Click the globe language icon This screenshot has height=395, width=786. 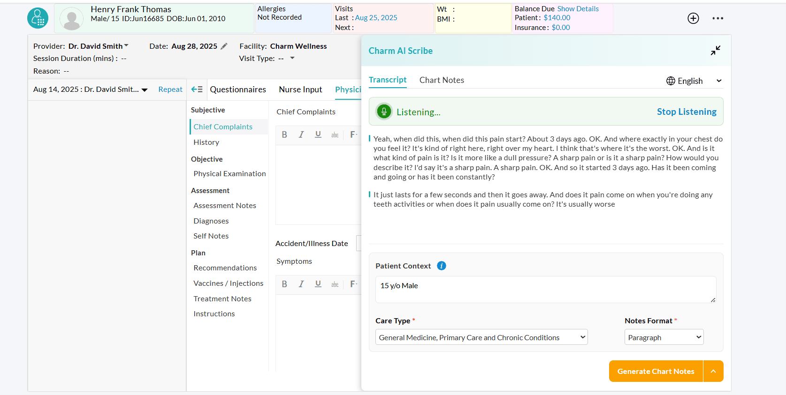(671, 81)
